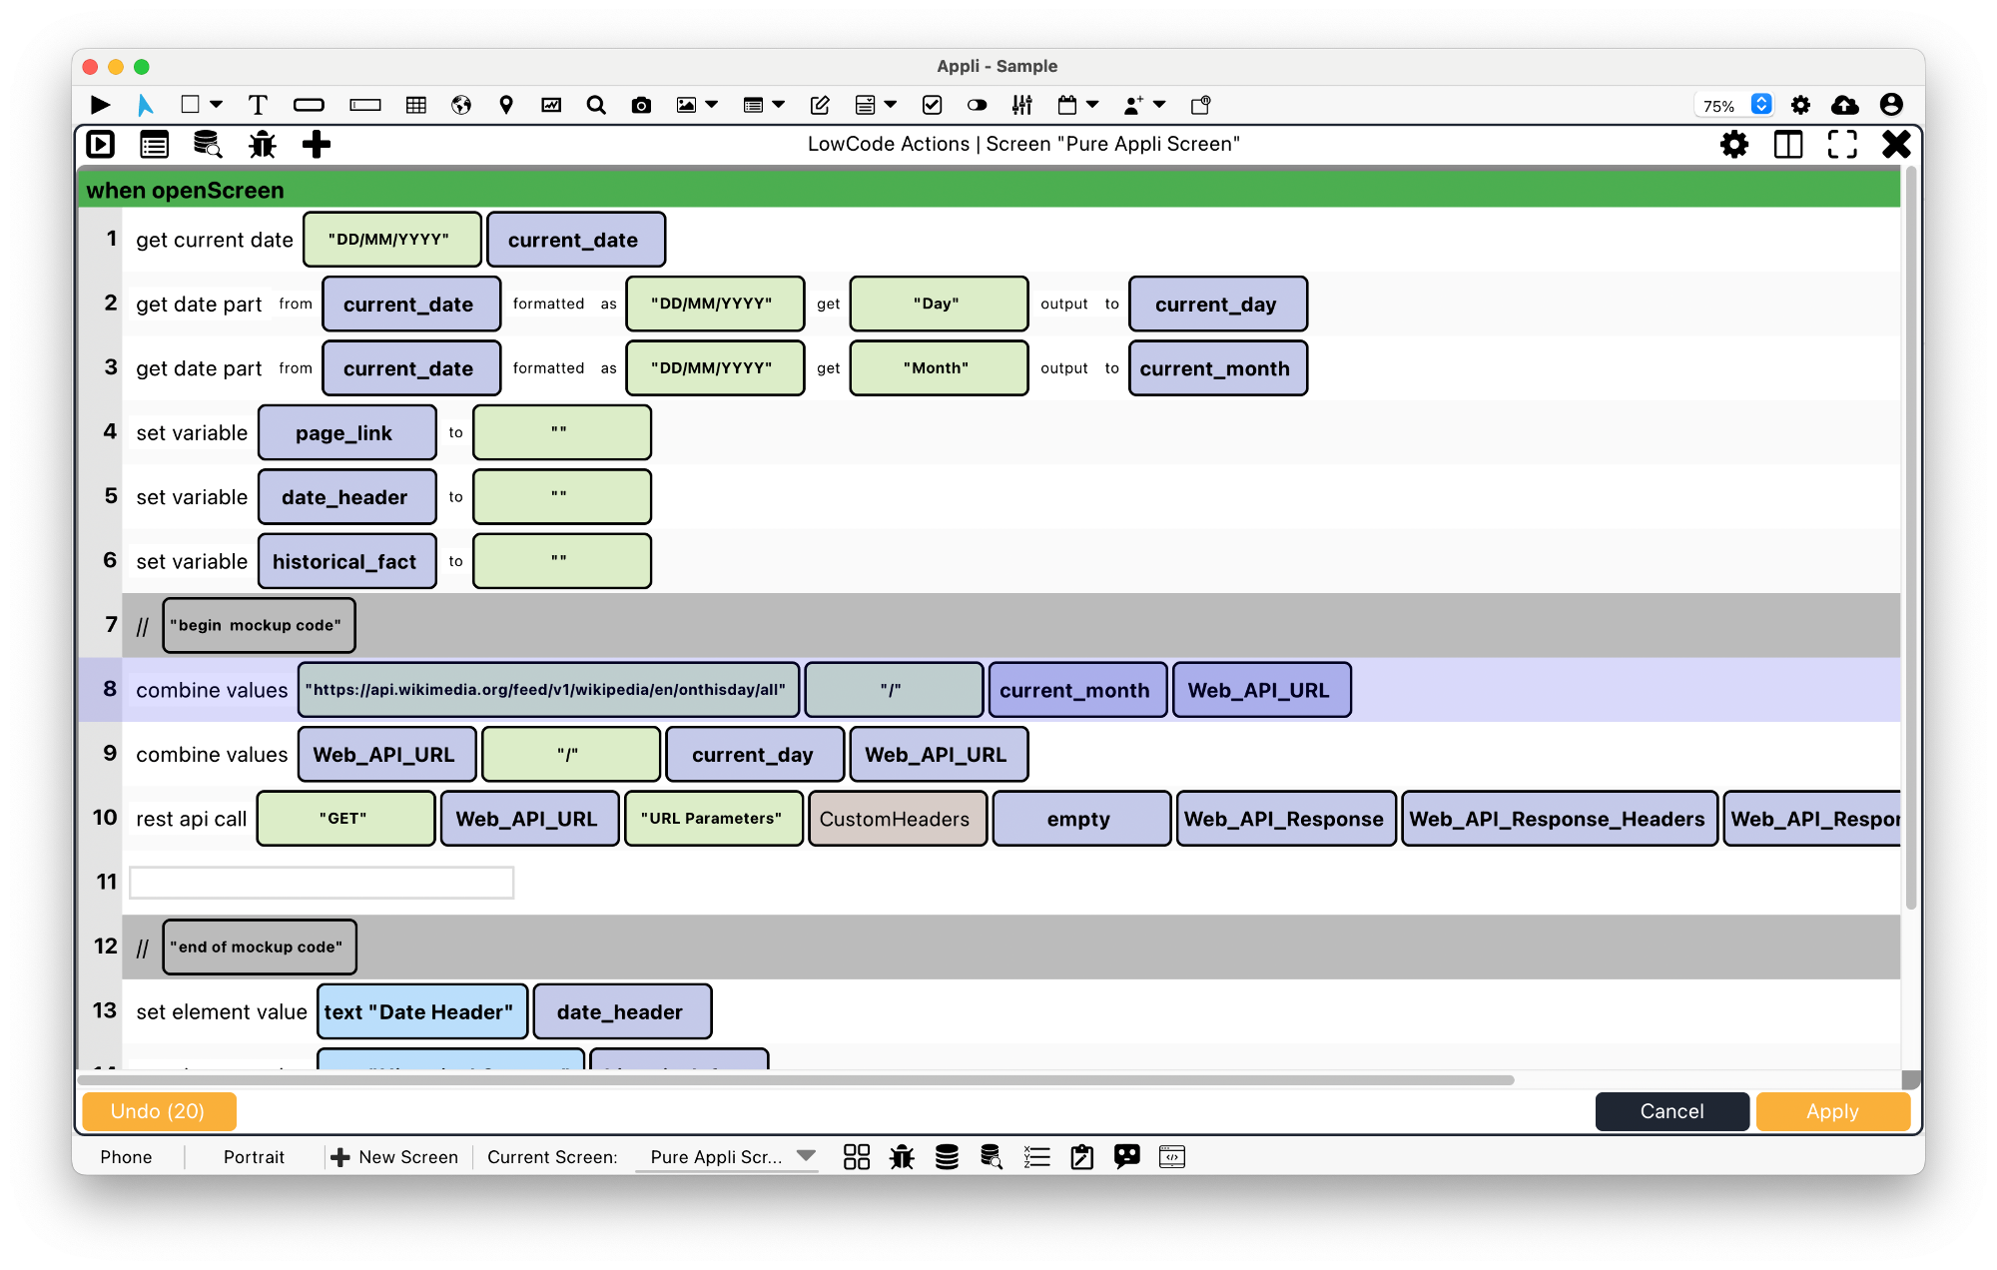The width and height of the screenshot is (1997, 1270).
Task: Pick the globe web browser element
Action: pos(461,105)
